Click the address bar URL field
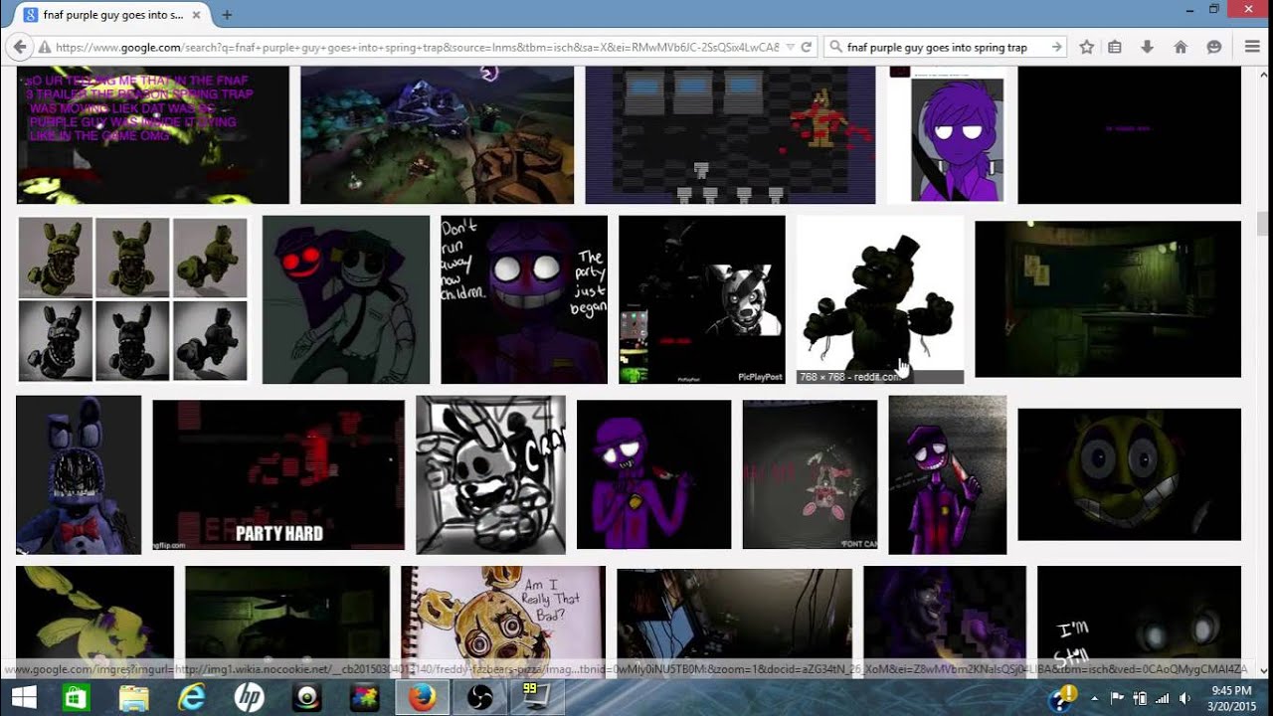This screenshot has height=716, width=1273. (x=418, y=47)
